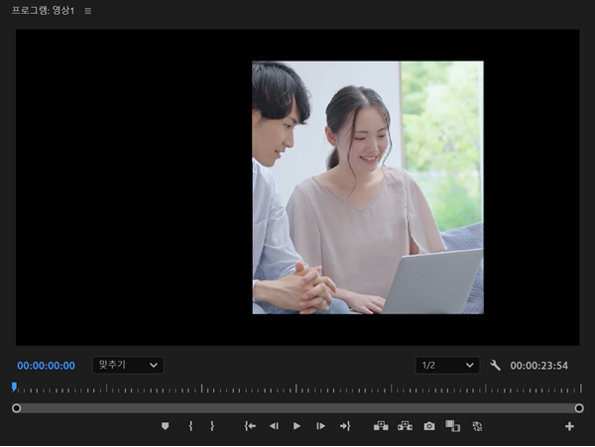Screen dimensions: 595x447
Task: Click the Mark In bracket button
Action: tap(190, 426)
